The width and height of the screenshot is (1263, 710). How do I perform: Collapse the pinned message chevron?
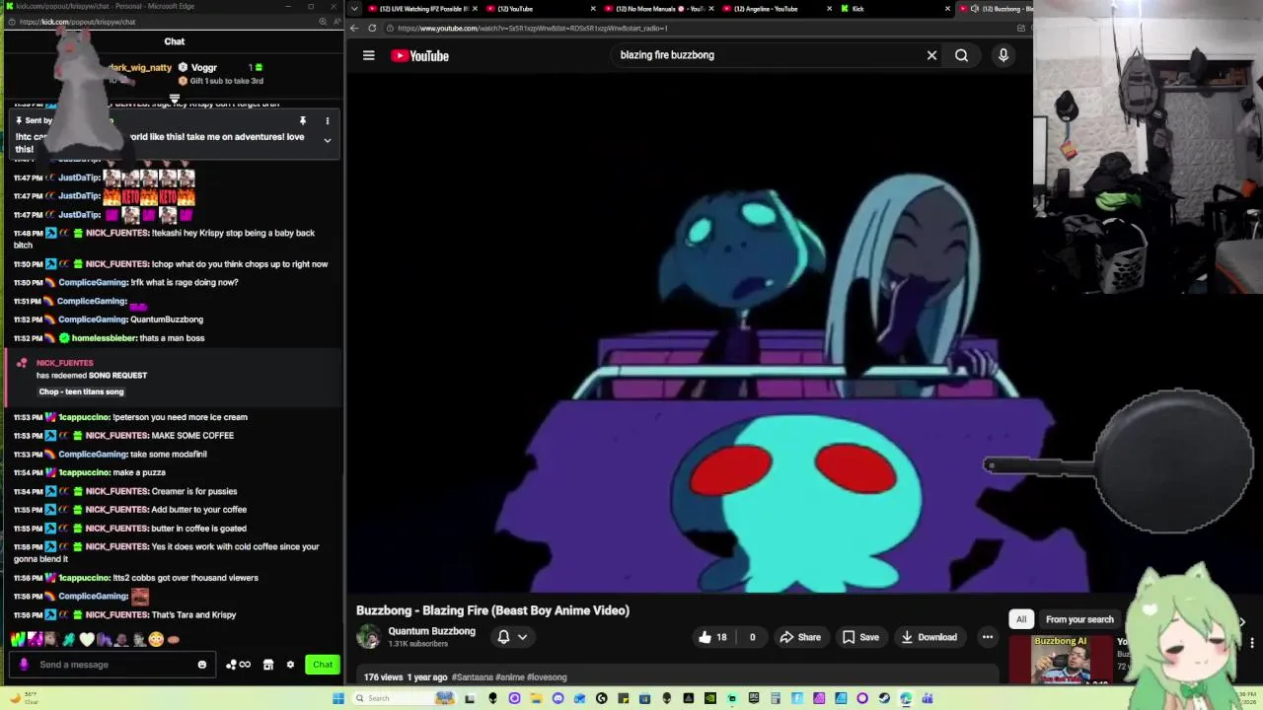[328, 140]
